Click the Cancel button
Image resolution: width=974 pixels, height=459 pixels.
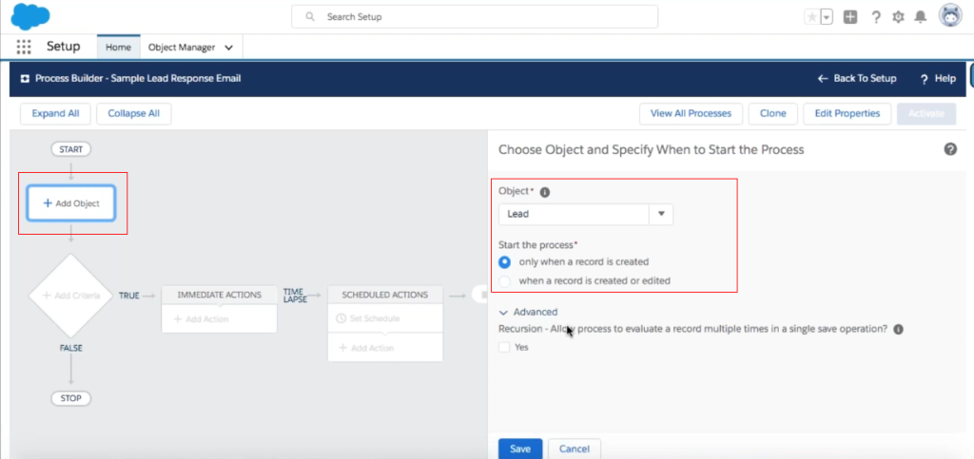(575, 449)
